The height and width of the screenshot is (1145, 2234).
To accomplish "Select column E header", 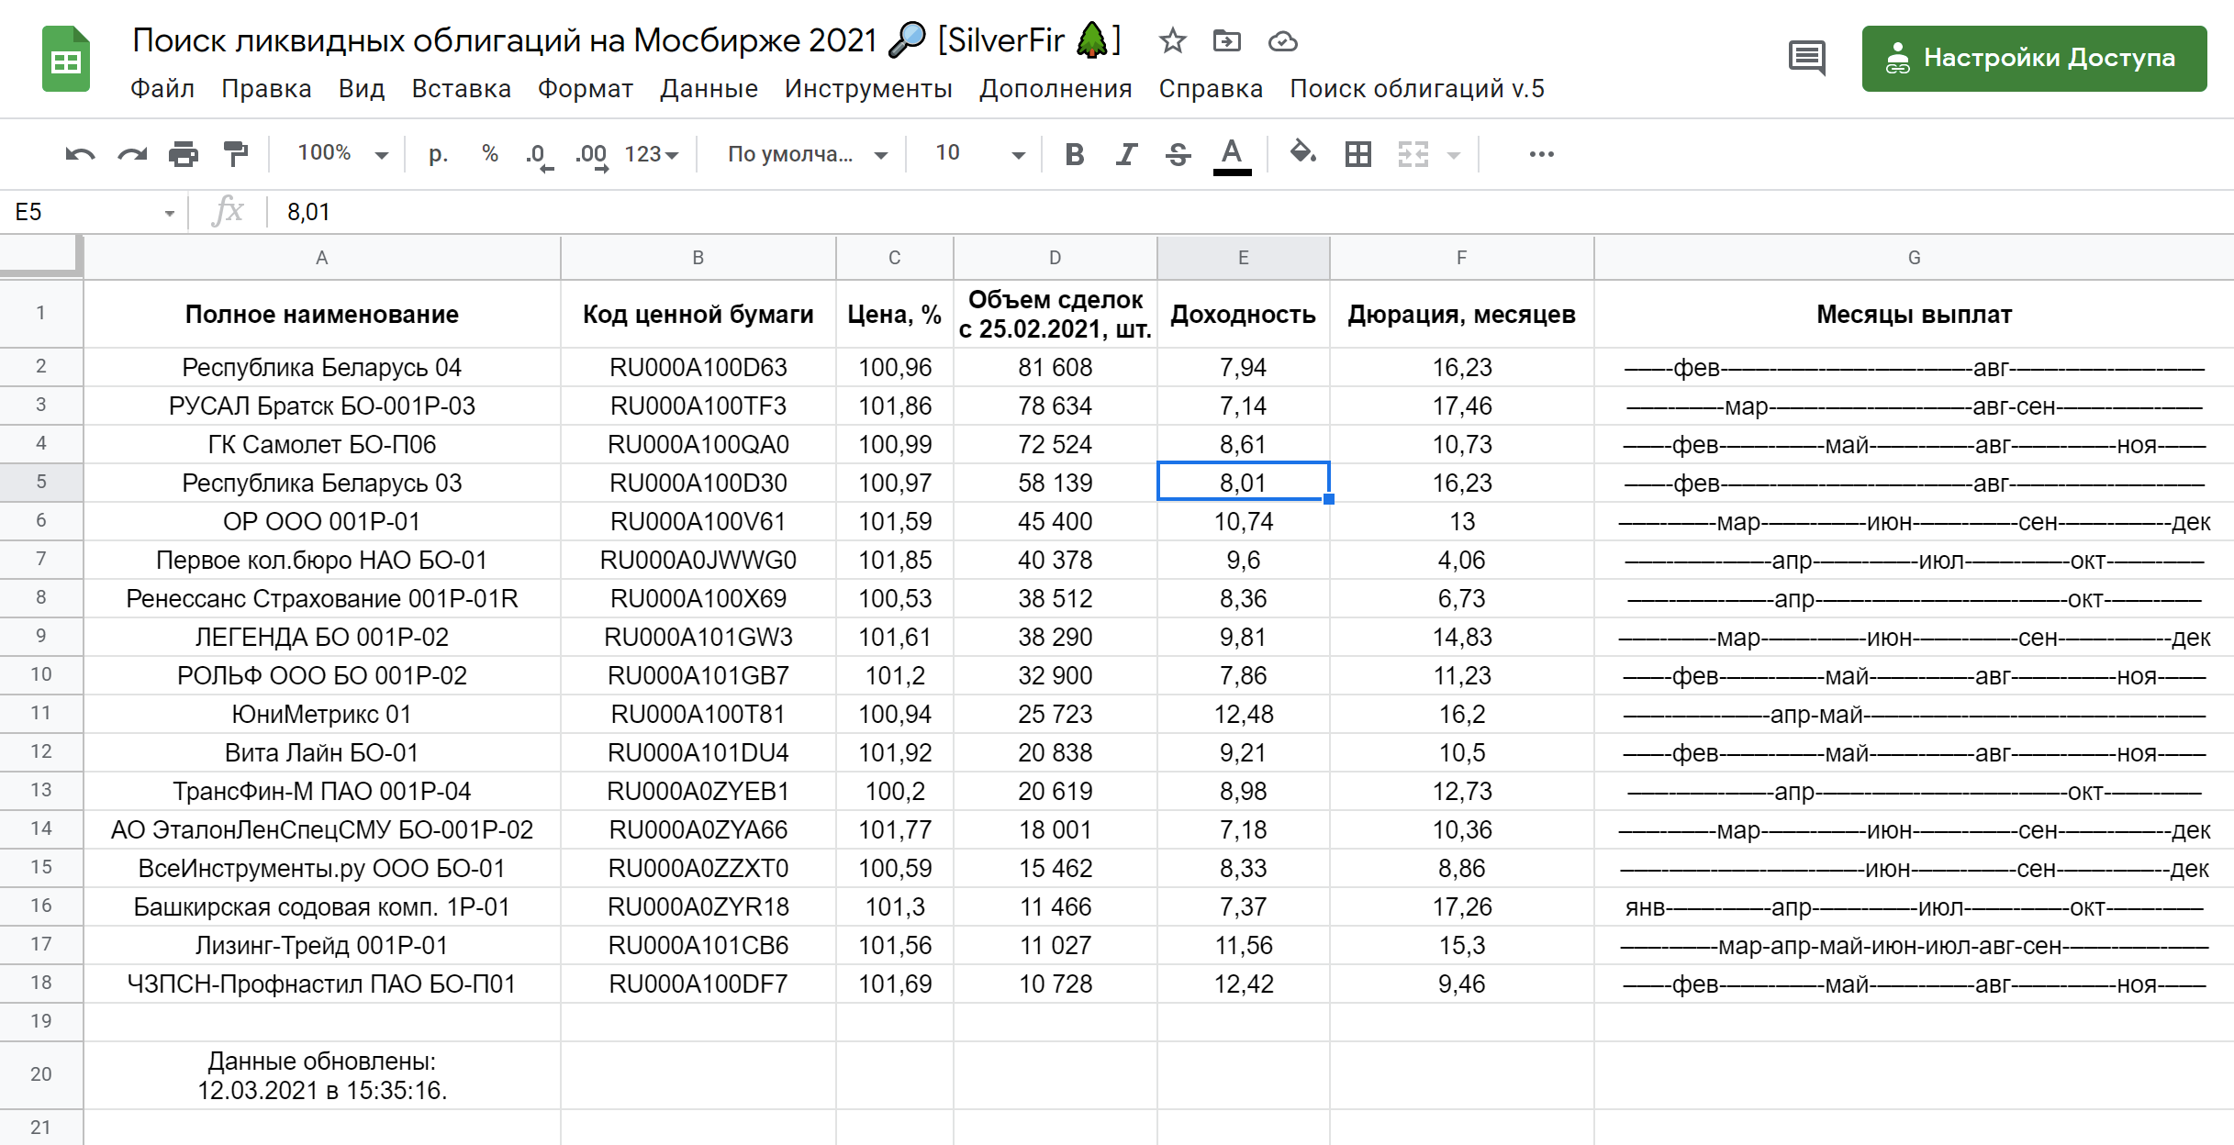I will 1244,258.
